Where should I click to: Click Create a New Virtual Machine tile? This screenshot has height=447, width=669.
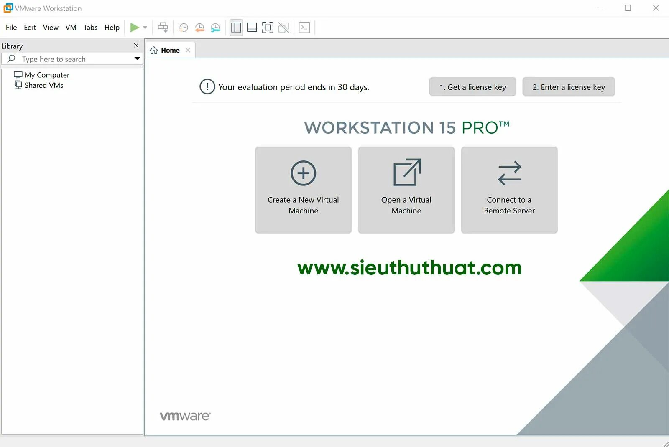pyautogui.click(x=303, y=190)
